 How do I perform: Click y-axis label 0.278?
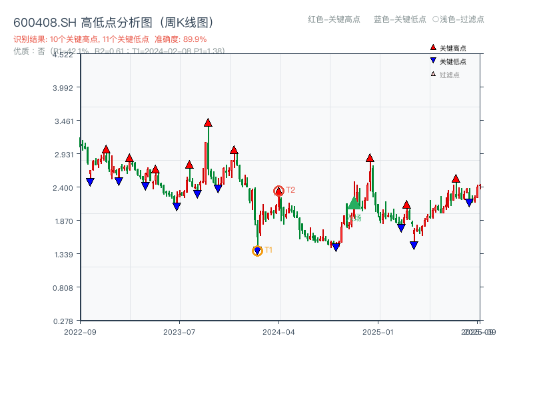click(x=63, y=321)
